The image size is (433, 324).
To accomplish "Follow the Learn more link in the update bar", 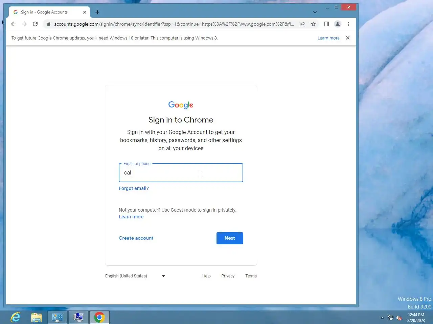I will [328, 38].
